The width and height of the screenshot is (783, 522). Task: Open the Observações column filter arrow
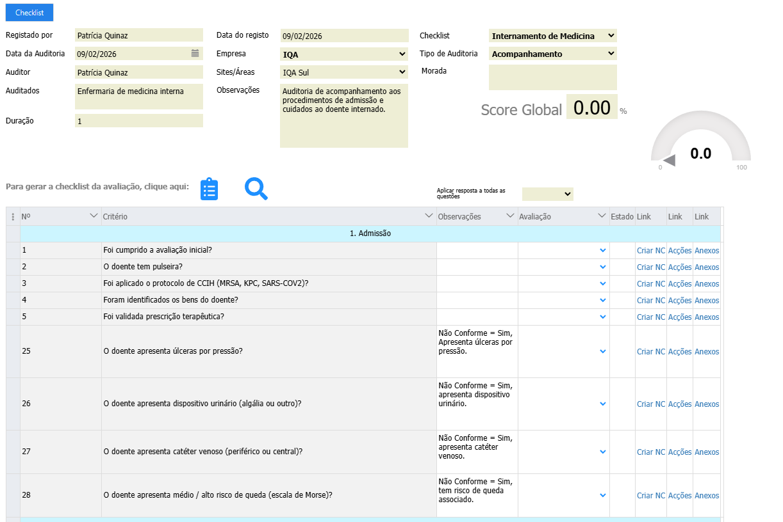click(x=511, y=216)
